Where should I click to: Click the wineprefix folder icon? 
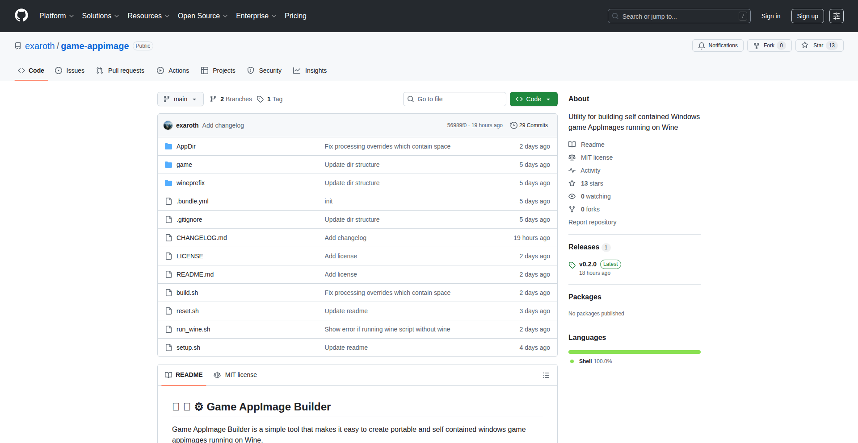tap(168, 183)
